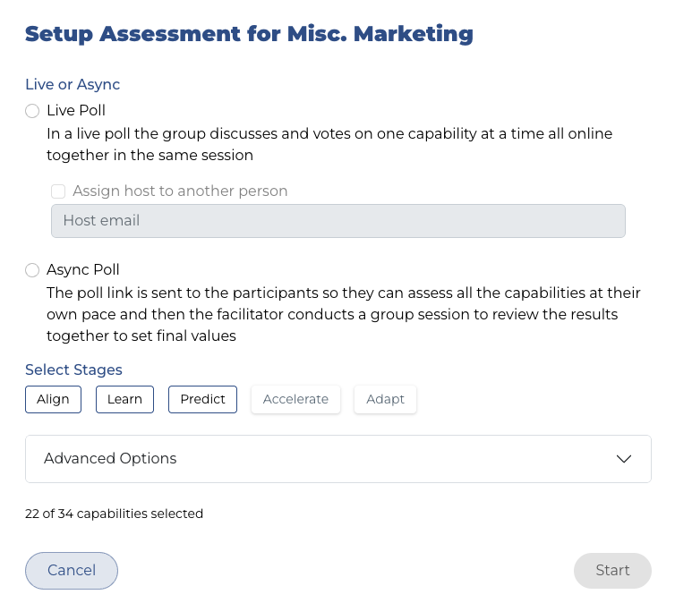675x603 pixels.
Task: Click the Host email input field
Action: 338,221
